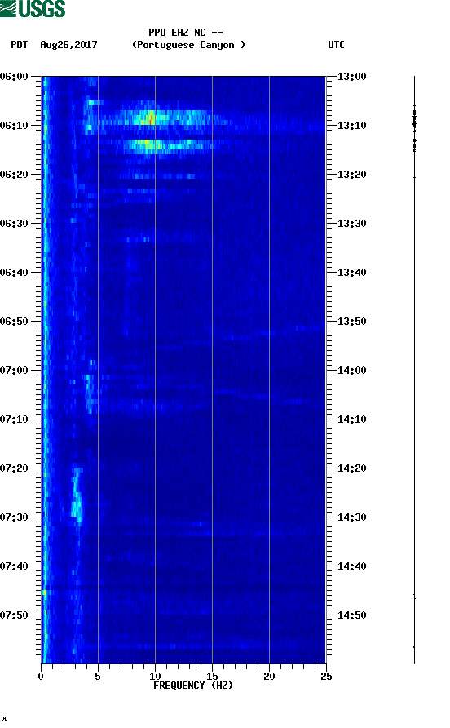
Task: Click the 06:10 PDT time label
Action: (14, 126)
